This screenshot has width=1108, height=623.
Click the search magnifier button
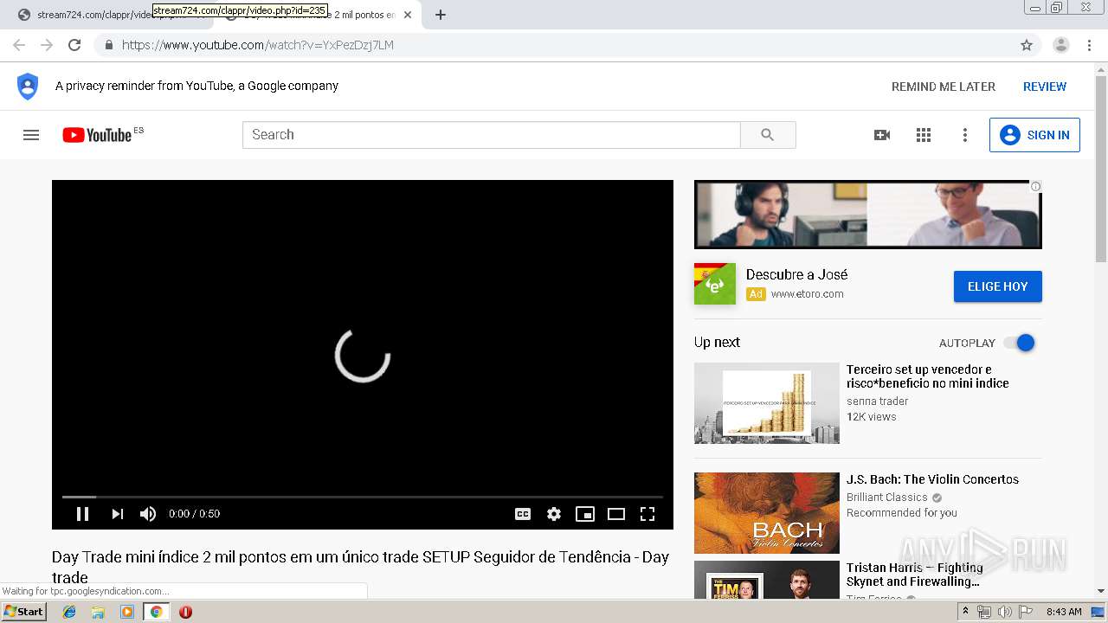pos(768,135)
